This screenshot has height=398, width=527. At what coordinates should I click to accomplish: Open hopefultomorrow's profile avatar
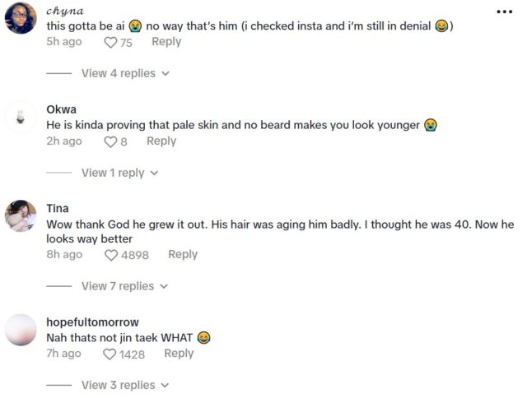click(x=21, y=330)
